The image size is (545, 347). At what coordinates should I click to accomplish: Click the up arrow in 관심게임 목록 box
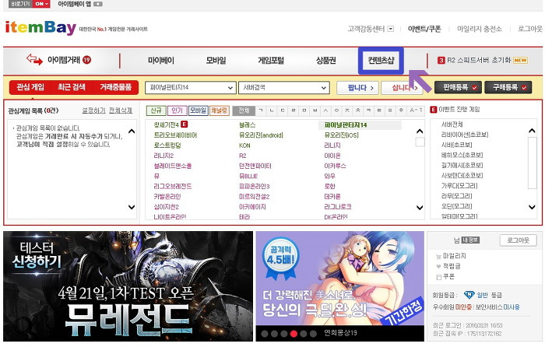tap(132, 131)
